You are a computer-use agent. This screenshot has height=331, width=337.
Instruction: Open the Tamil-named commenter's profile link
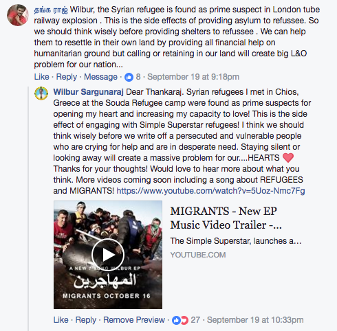pos(51,10)
